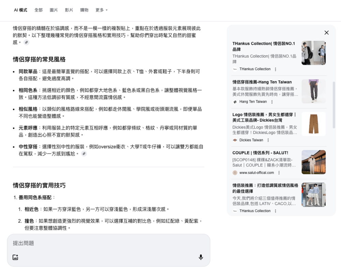Select the 影片 search tab
The height and width of the screenshot is (272, 341).
tap(69, 10)
